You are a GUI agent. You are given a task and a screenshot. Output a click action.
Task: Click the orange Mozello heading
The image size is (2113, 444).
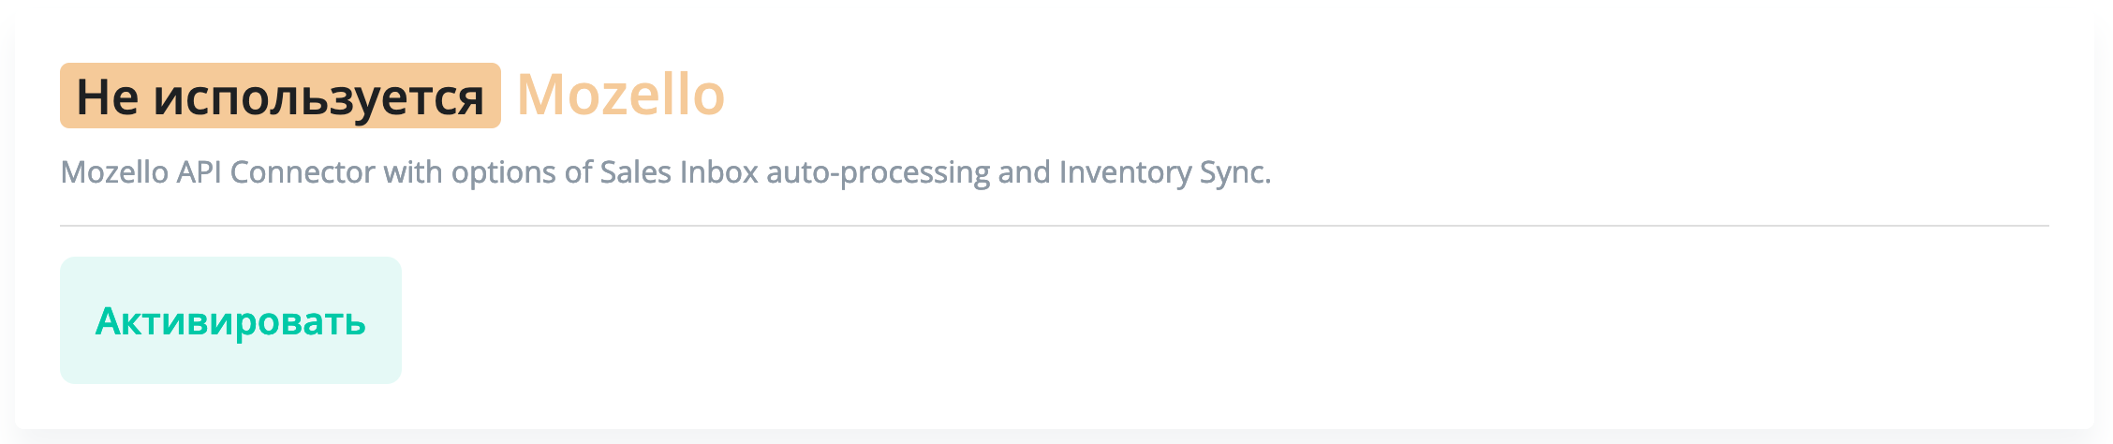tap(620, 96)
